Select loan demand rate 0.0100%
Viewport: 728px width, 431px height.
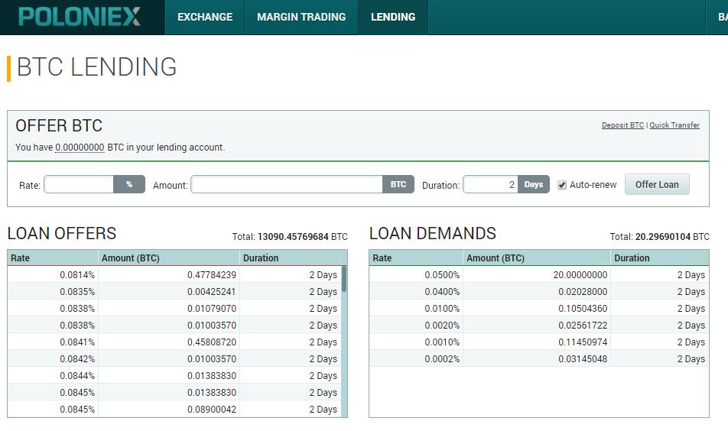pyautogui.click(x=442, y=308)
